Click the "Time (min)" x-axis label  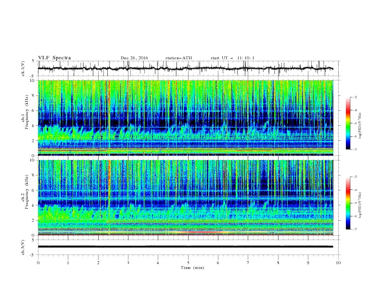click(192, 268)
